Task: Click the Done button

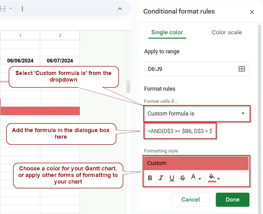Action: point(233,200)
